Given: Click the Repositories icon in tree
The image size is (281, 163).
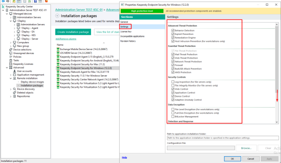Looking at the screenshot, I should tap(14, 96).
